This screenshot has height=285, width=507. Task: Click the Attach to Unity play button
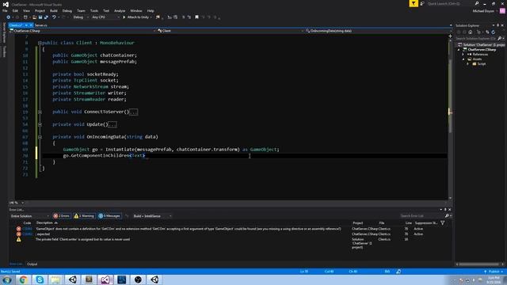(136, 17)
